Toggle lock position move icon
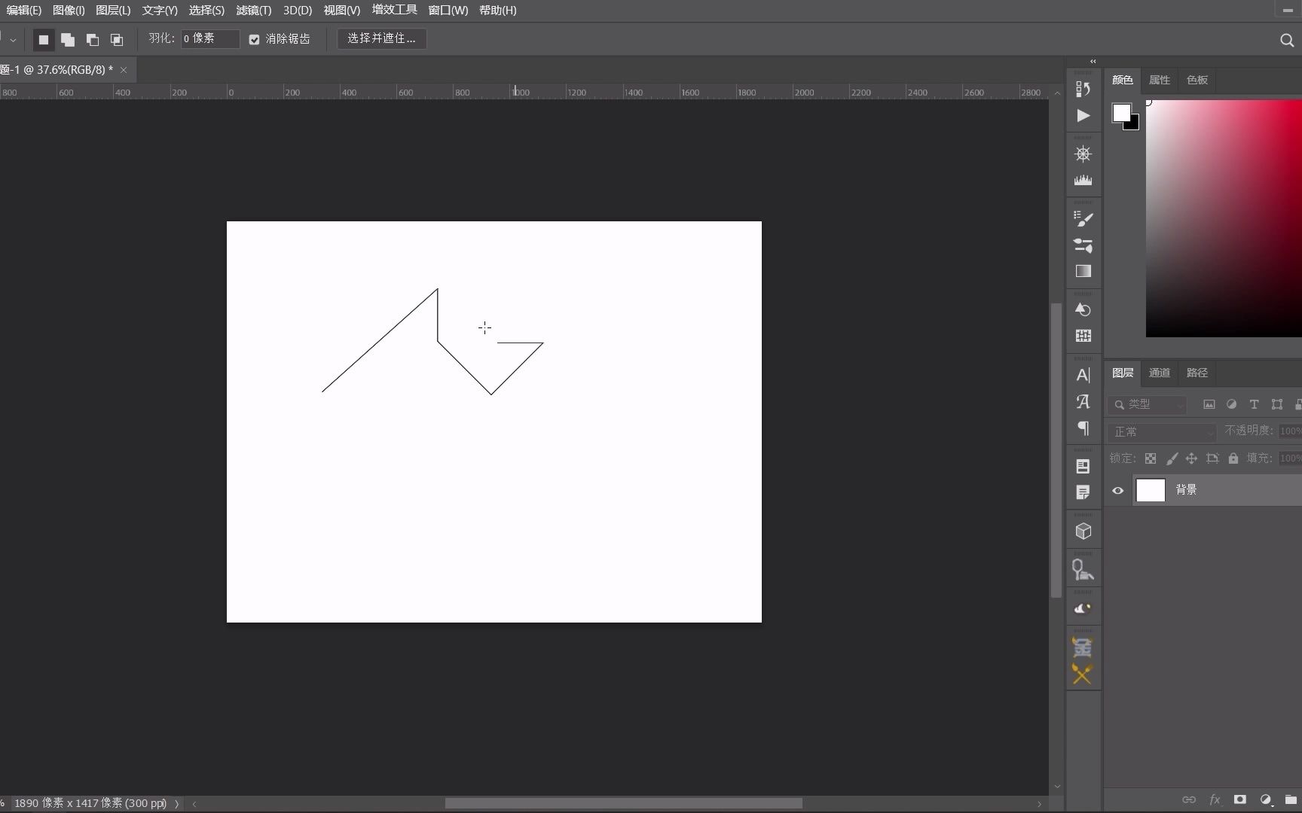 tap(1191, 458)
